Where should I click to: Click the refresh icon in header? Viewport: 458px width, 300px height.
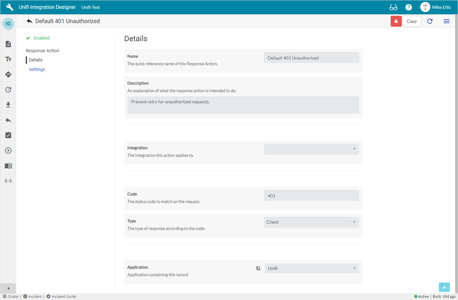pos(430,21)
